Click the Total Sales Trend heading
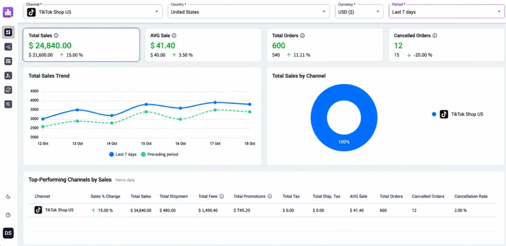This screenshot has width=506, height=246. click(x=49, y=76)
